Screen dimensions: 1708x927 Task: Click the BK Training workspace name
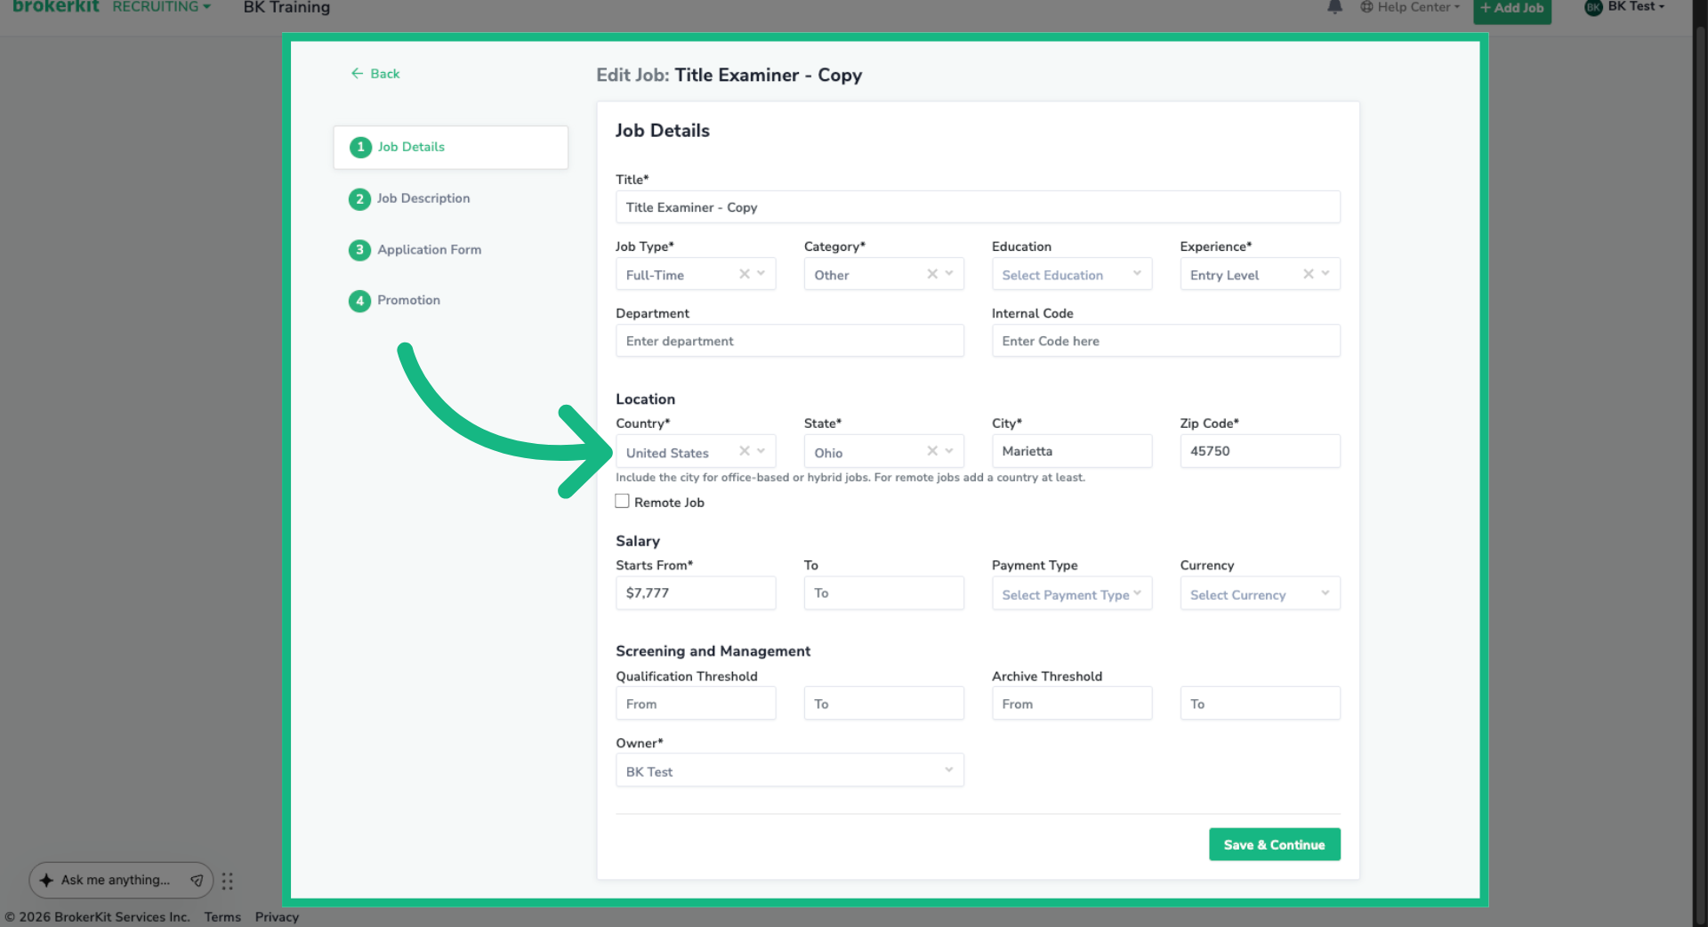[x=286, y=7]
